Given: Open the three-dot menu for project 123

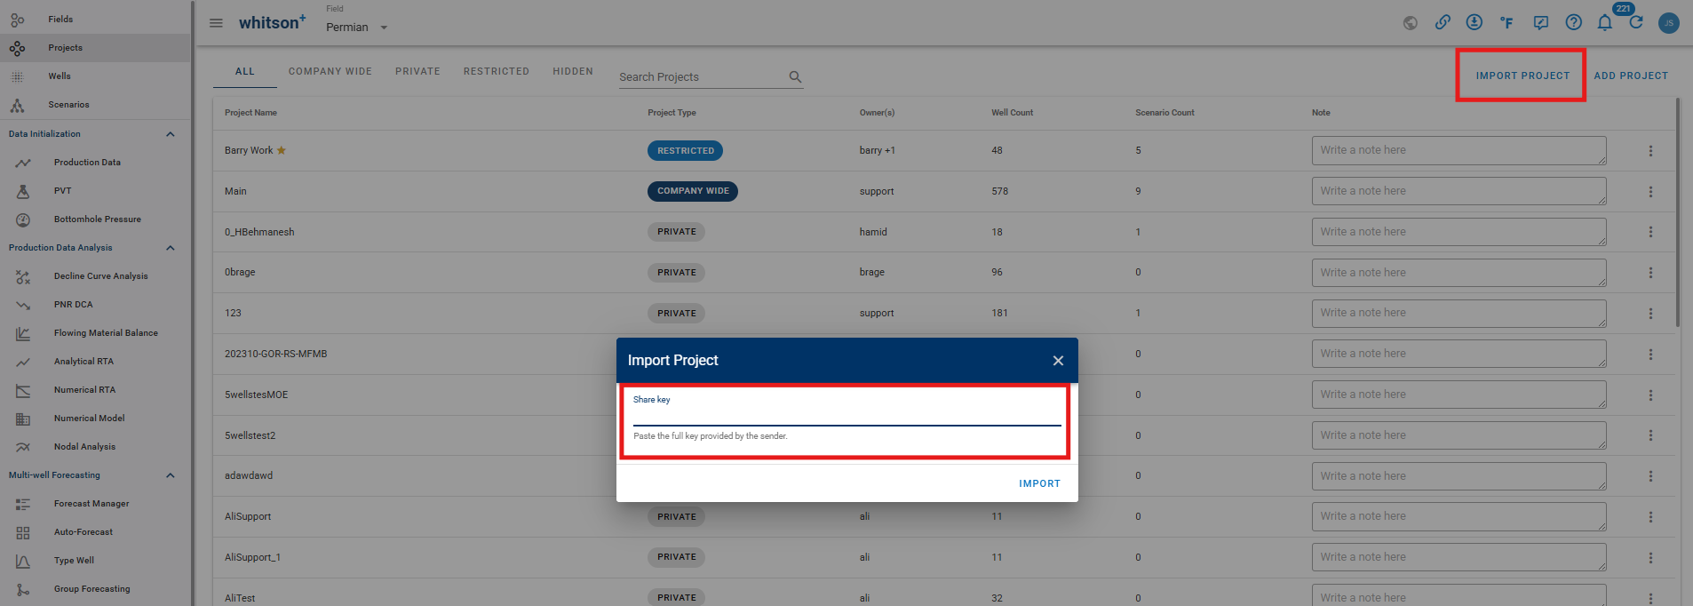Looking at the screenshot, I should pyautogui.click(x=1650, y=314).
